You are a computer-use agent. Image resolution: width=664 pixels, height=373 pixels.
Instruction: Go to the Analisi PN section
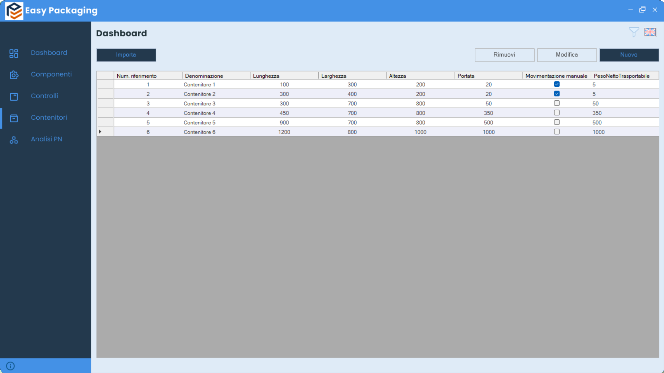click(x=46, y=139)
